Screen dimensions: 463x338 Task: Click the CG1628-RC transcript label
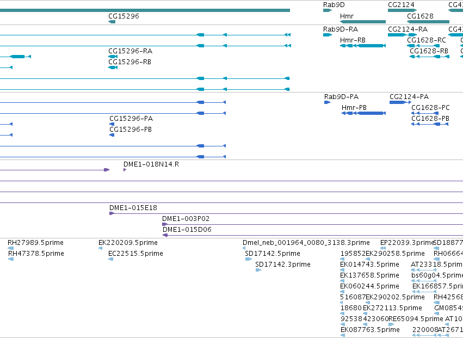(427, 40)
